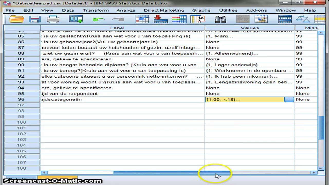Click the down arrow of the vertical scrollbar
The height and width of the screenshot is (185, 329).
coord(321,169)
